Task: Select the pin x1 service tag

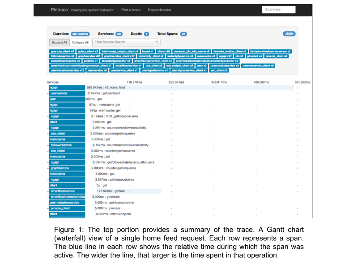Action: (x=239, y=56)
